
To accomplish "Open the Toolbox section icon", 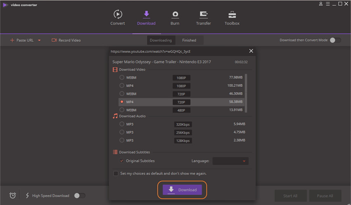I will 232,15.
